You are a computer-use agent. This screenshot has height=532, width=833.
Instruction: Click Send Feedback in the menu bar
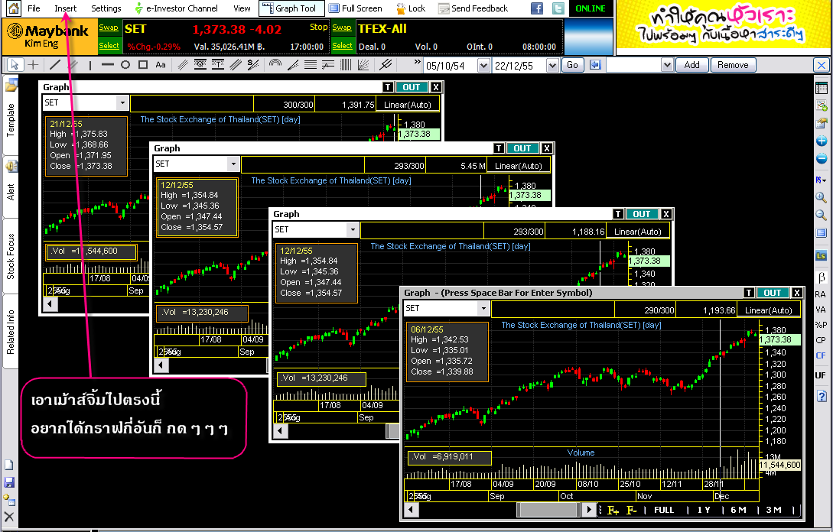[x=473, y=8]
